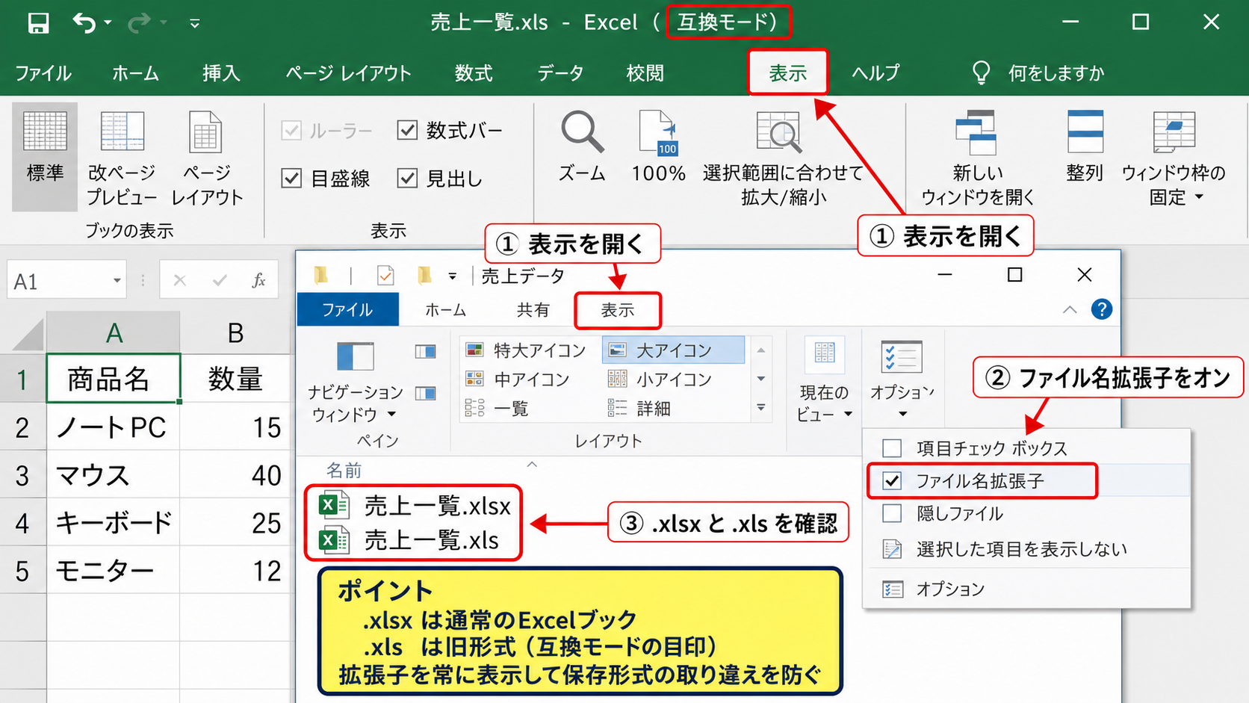This screenshot has height=703, width=1249.
Task: Toggle the 見出し headings checkbox
Action: [407, 179]
